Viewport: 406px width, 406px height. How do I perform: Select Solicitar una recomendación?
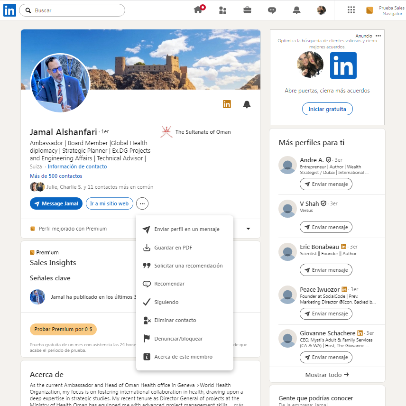pyautogui.click(x=185, y=266)
